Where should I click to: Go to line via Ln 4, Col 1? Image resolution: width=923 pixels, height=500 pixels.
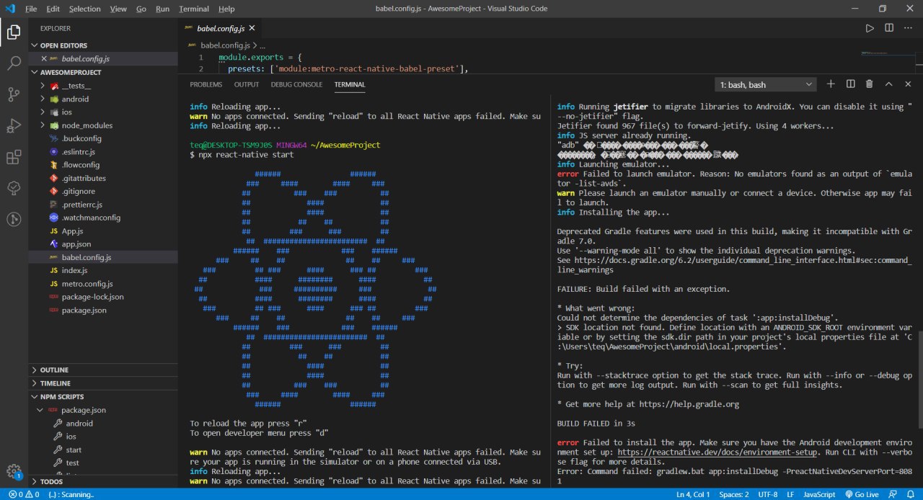pos(694,494)
